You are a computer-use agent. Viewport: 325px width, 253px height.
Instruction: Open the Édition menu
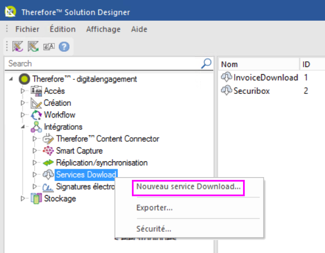tap(63, 29)
